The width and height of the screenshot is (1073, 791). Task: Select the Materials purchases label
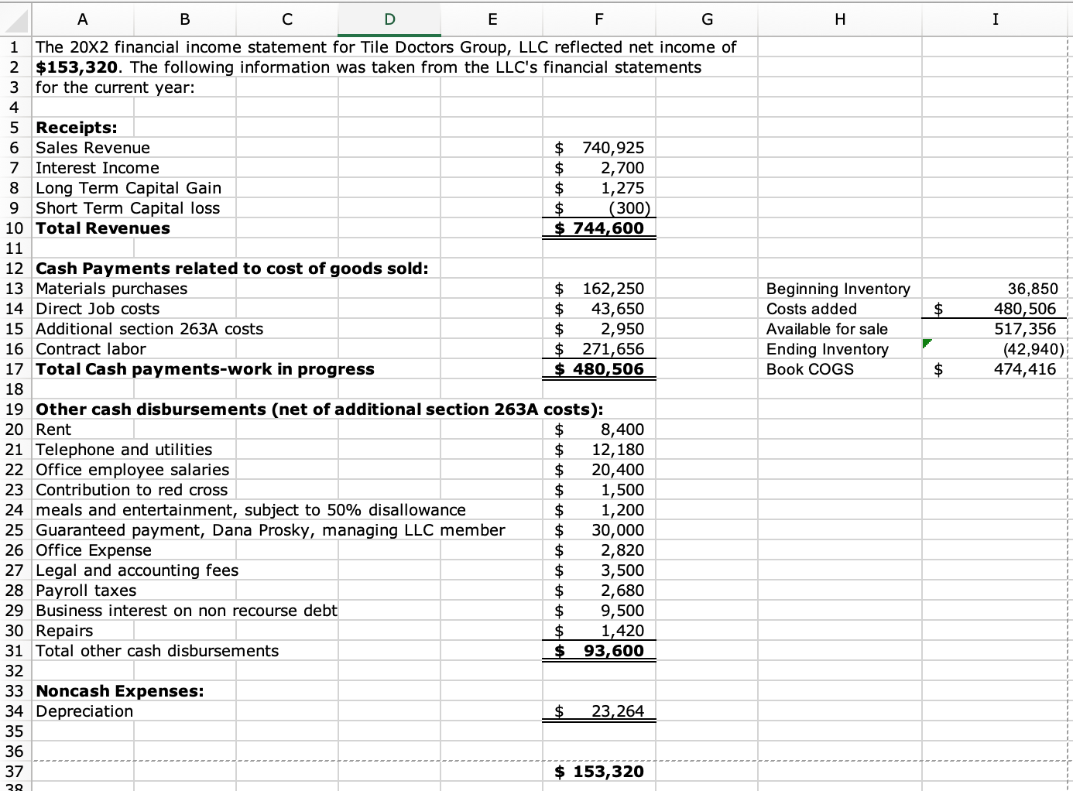[111, 289]
